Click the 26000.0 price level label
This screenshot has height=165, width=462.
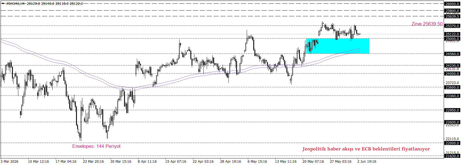(452, 4)
